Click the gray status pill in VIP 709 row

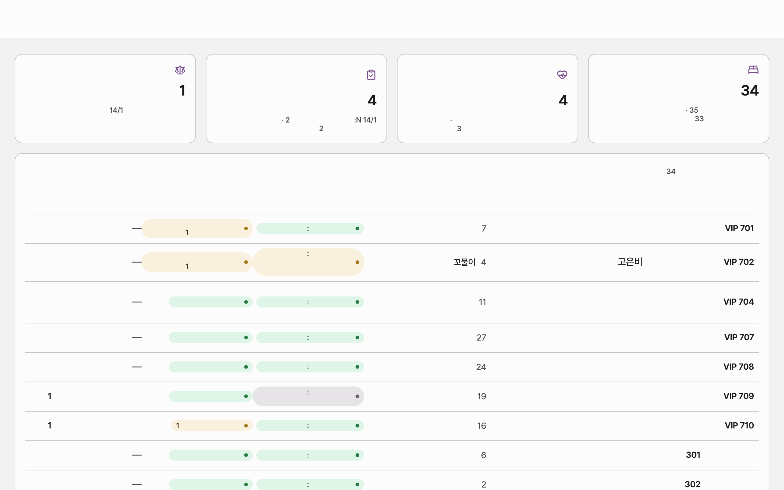click(x=308, y=396)
